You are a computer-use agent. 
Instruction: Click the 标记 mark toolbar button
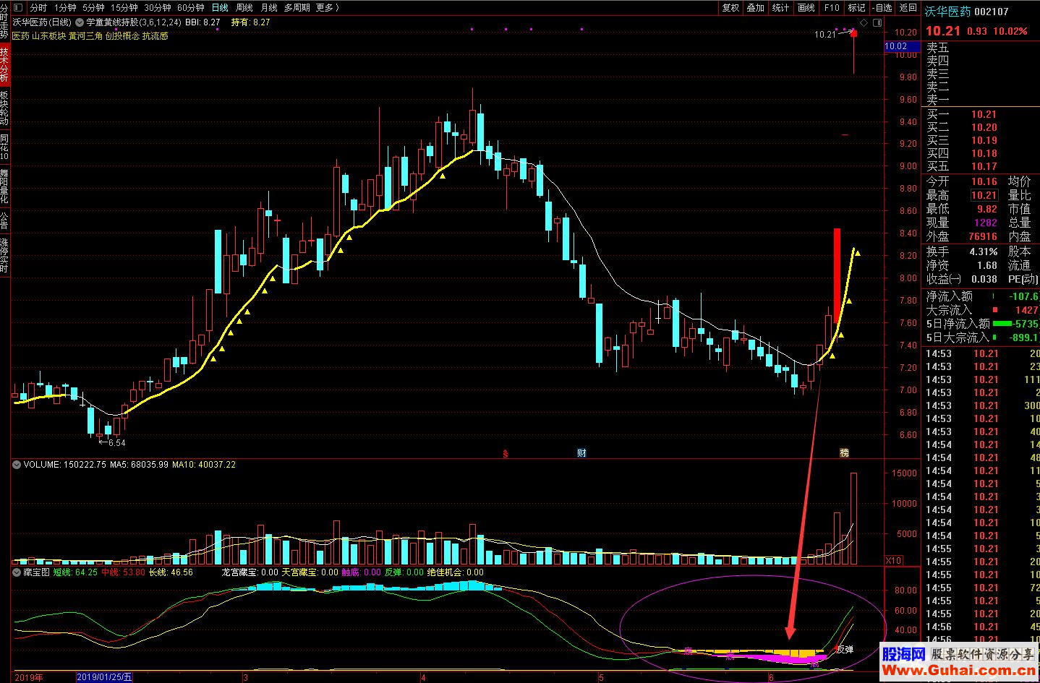click(x=857, y=7)
